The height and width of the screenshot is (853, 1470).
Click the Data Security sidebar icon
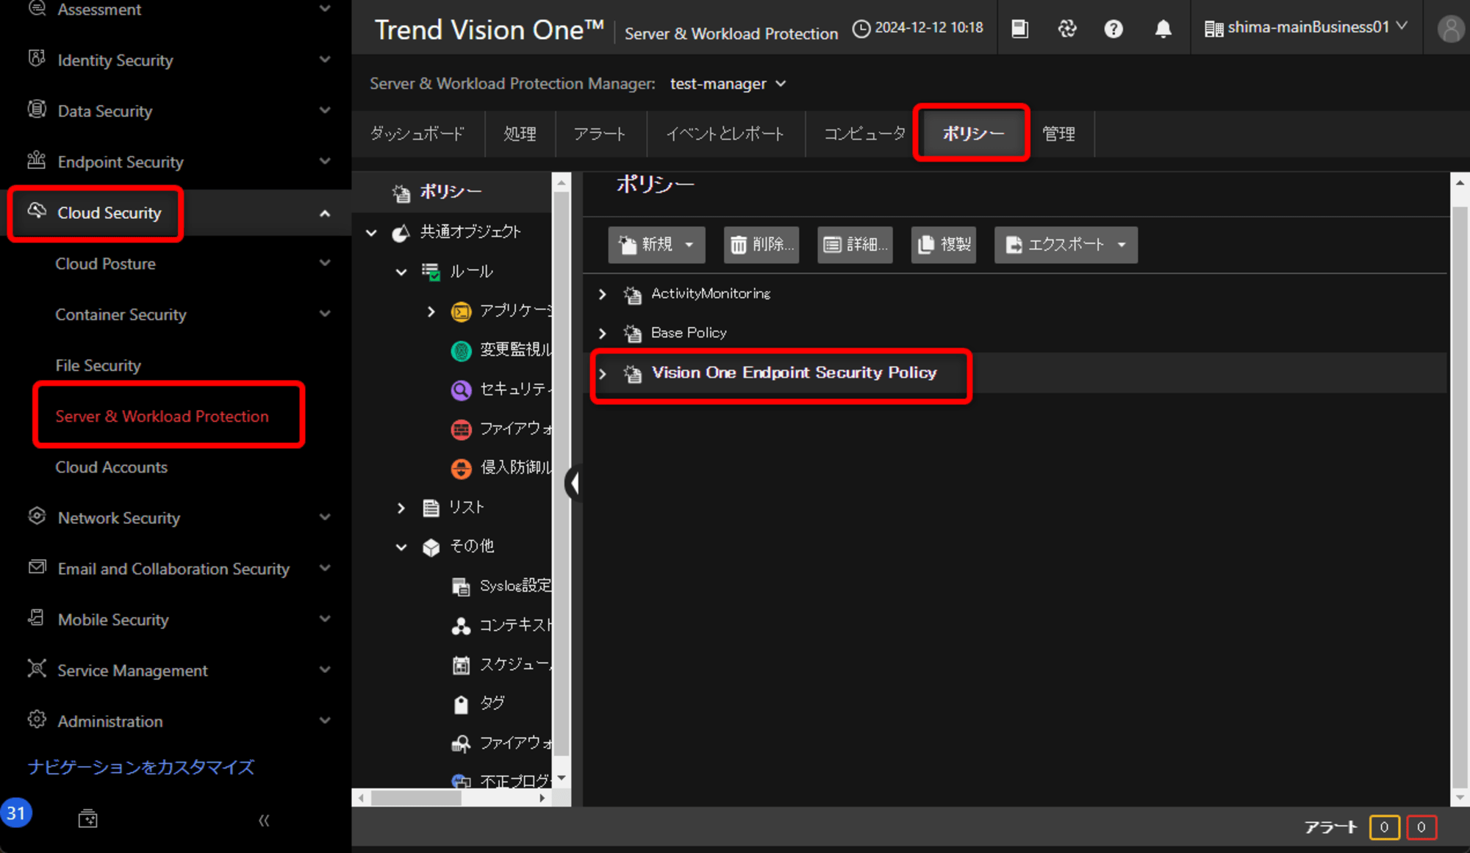point(37,110)
